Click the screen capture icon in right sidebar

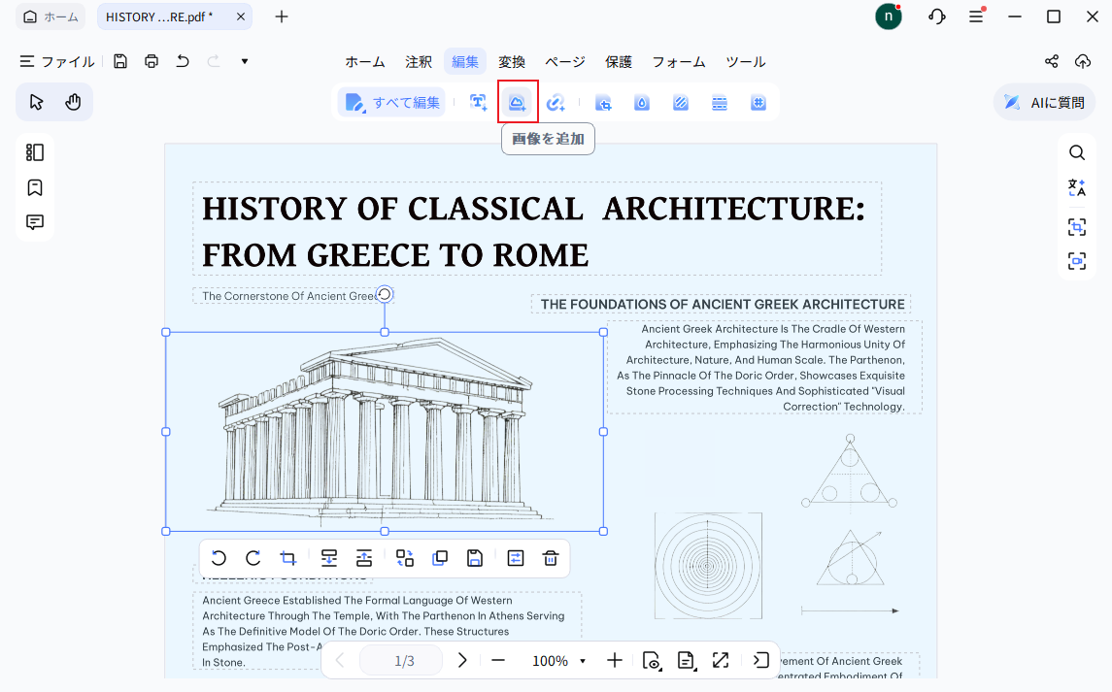(x=1076, y=261)
